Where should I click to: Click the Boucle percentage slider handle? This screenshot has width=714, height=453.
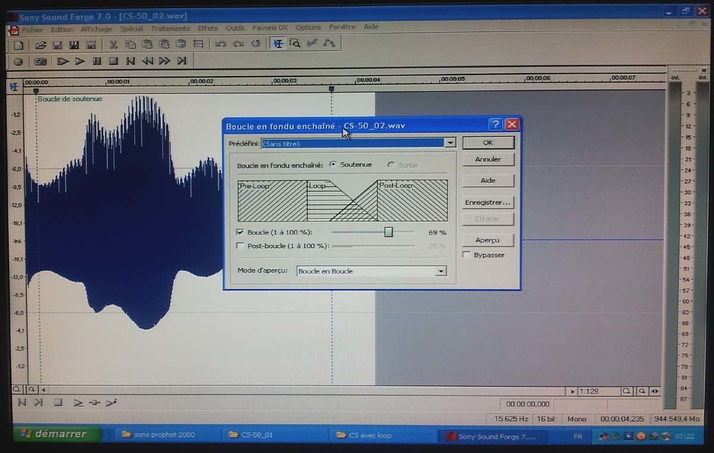coord(389,232)
